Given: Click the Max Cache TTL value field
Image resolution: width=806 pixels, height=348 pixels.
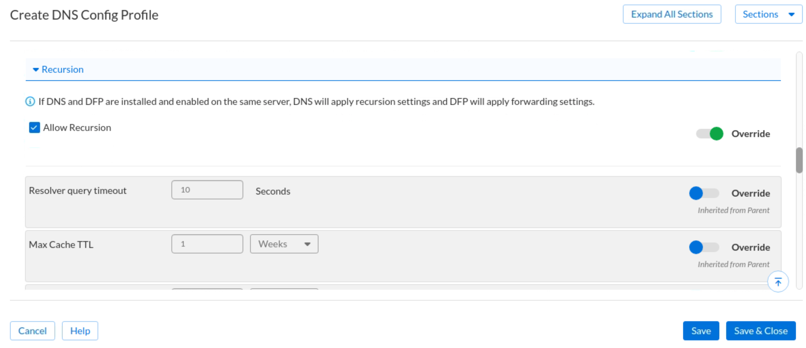Looking at the screenshot, I should click(x=207, y=244).
